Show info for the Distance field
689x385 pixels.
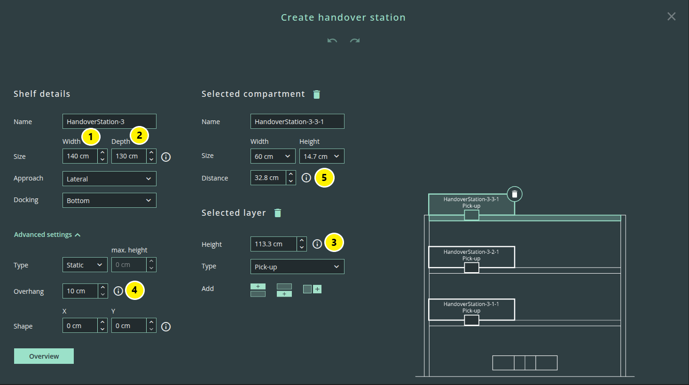pos(306,178)
